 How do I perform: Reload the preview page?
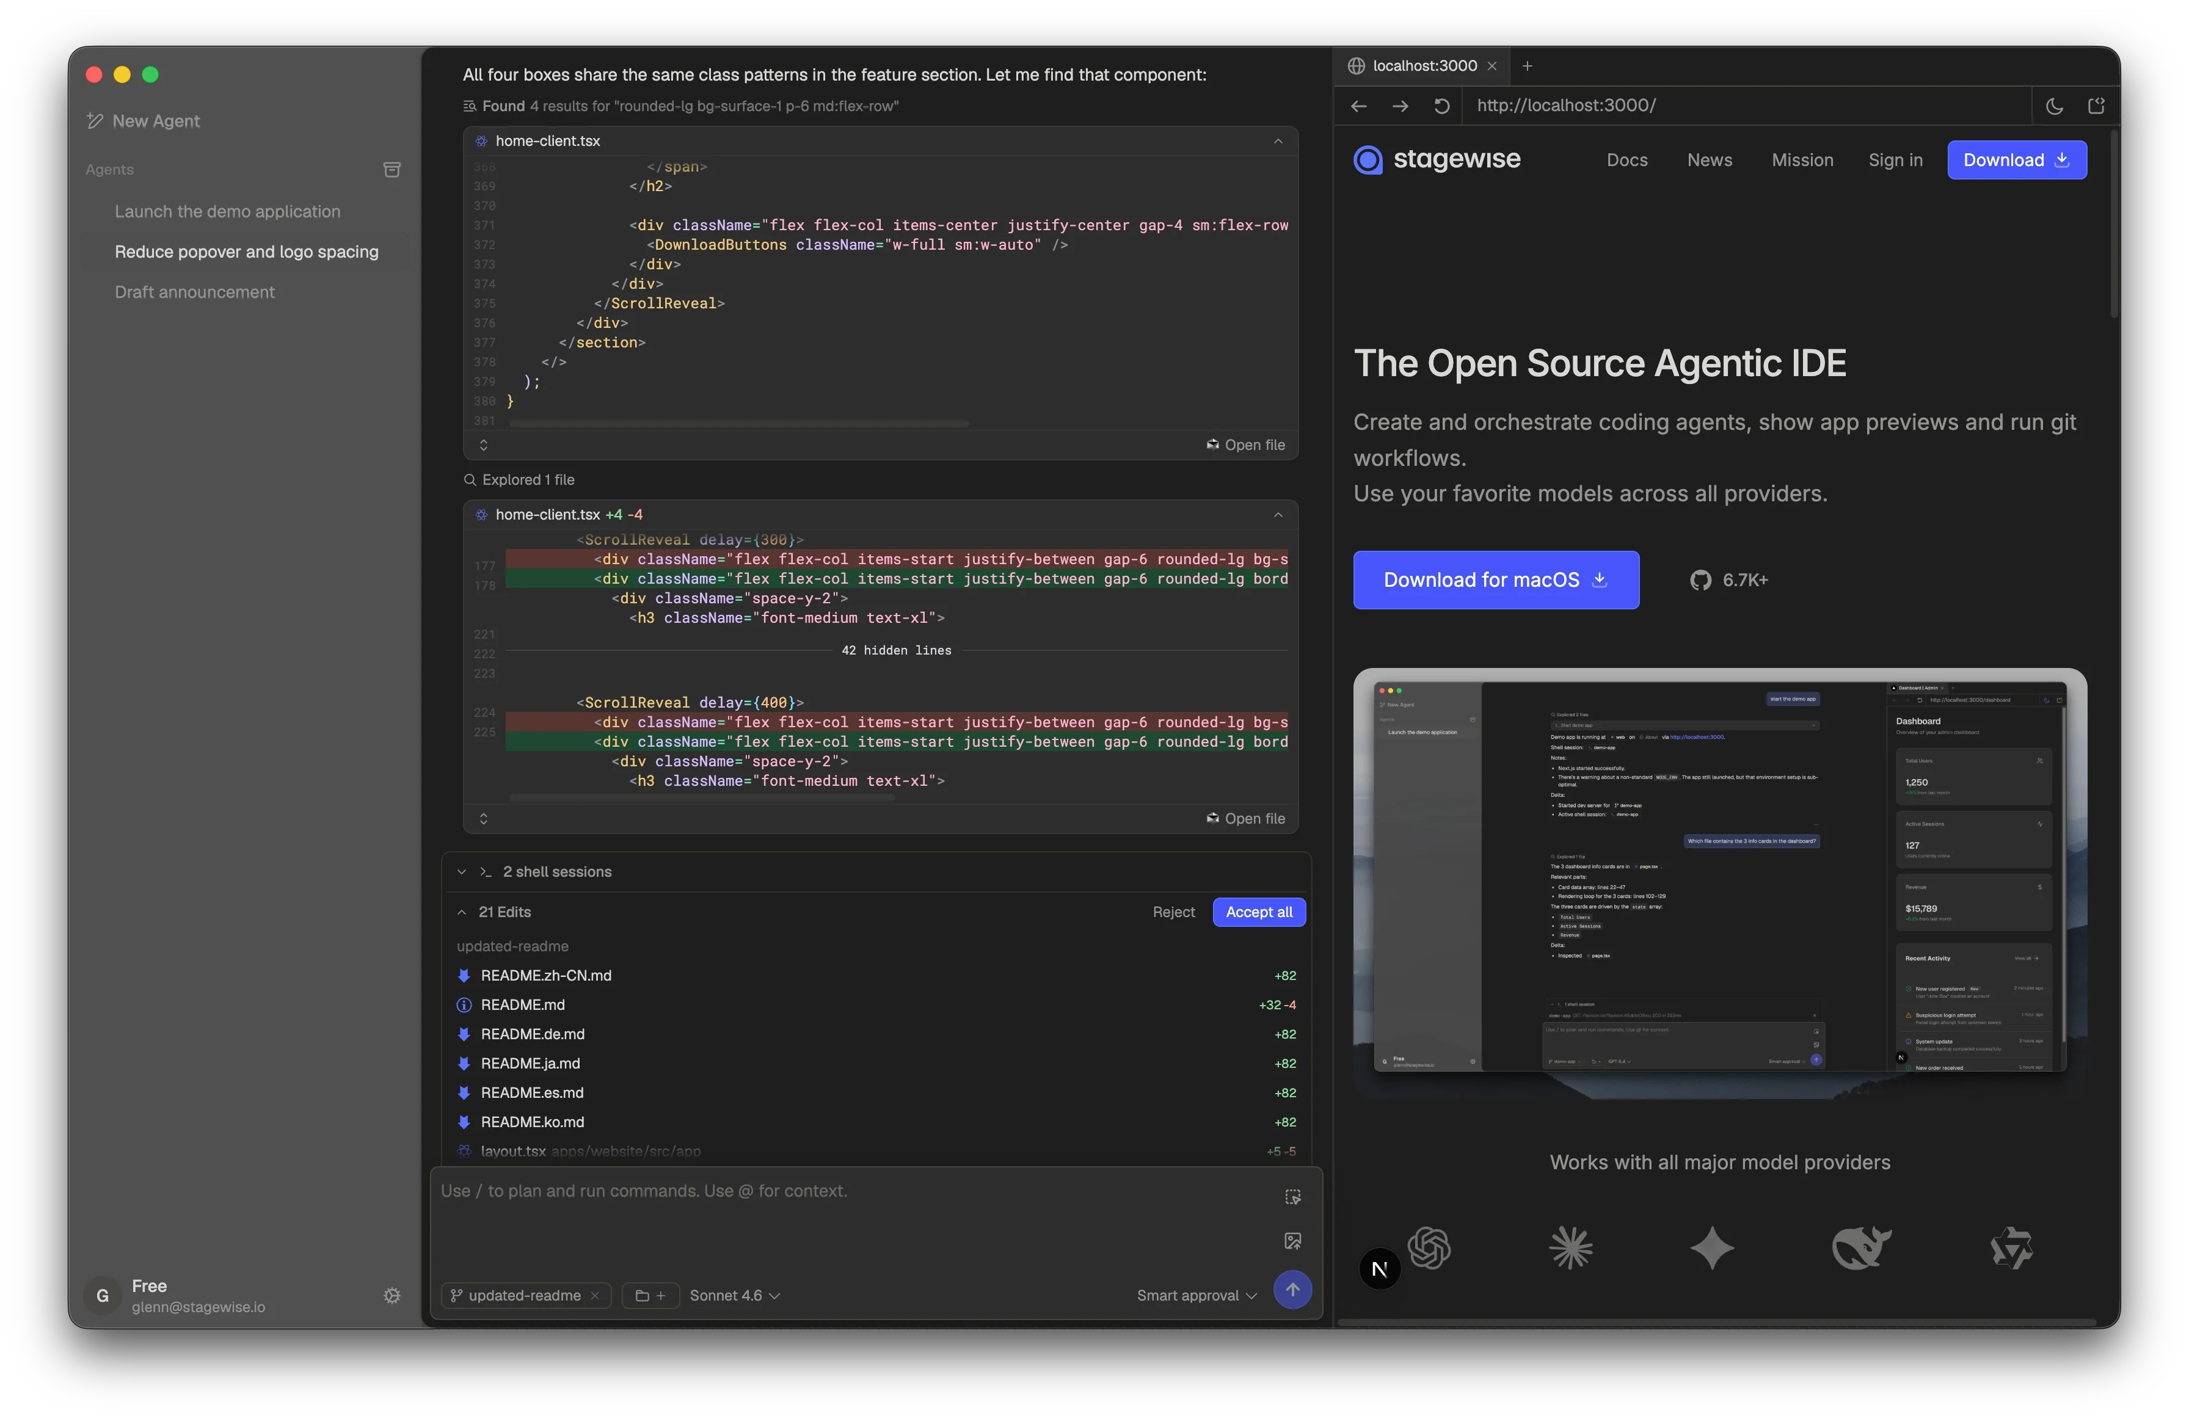[1441, 106]
